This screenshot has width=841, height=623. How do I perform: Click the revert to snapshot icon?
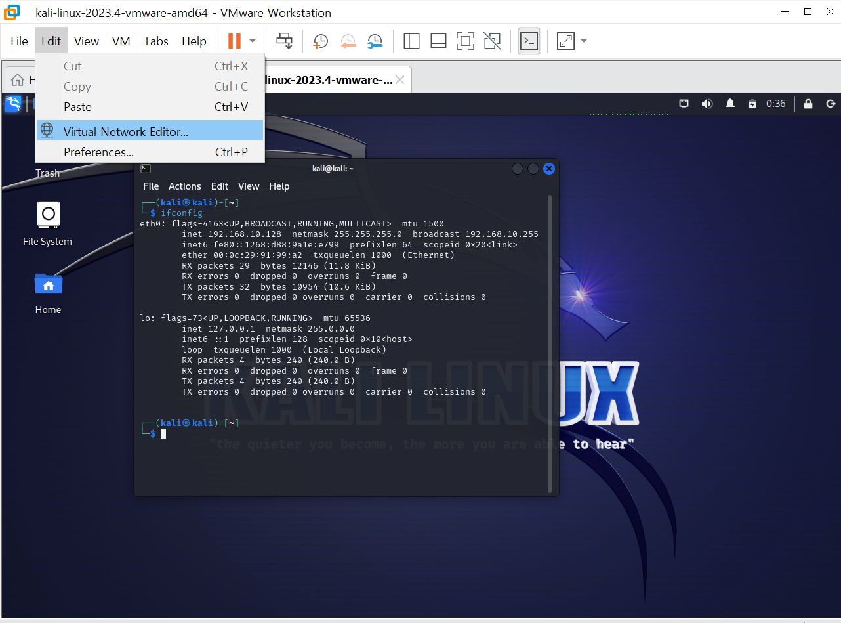click(x=348, y=41)
